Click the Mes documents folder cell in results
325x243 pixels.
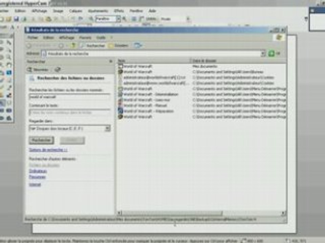coord(205,66)
